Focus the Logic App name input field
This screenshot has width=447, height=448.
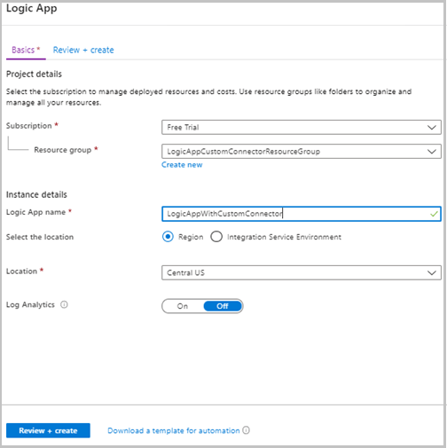coord(302,214)
